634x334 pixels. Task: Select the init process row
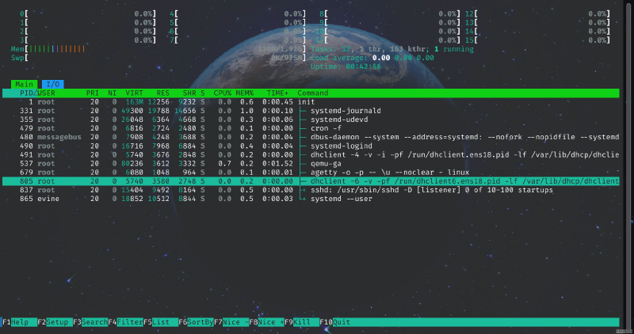point(311,102)
